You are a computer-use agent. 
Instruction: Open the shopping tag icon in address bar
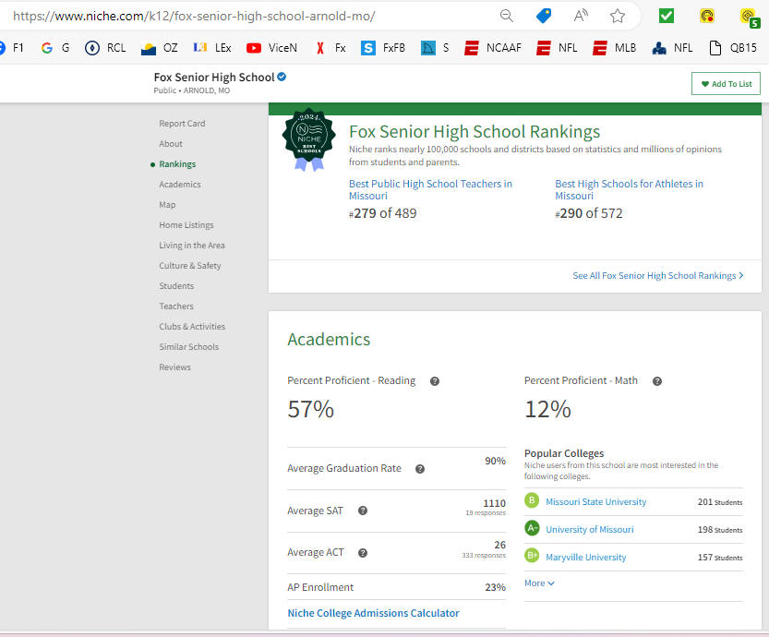point(544,16)
